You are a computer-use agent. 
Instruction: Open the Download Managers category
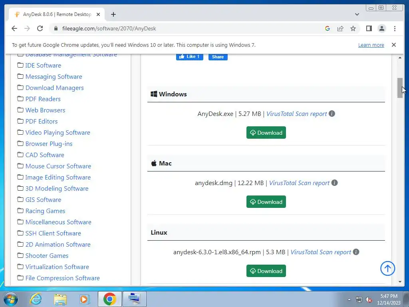click(x=54, y=88)
